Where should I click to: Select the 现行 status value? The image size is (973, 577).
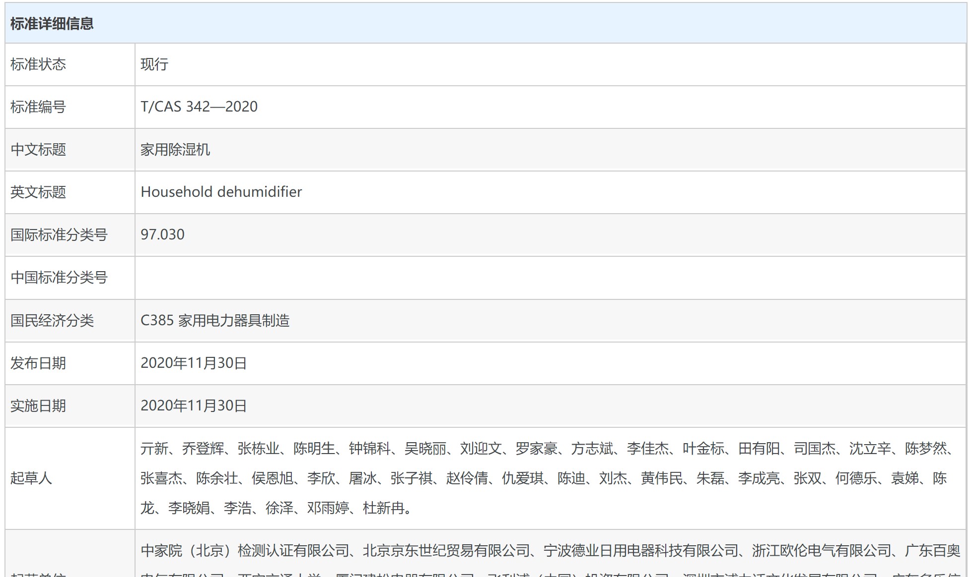pyautogui.click(x=154, y=64)
